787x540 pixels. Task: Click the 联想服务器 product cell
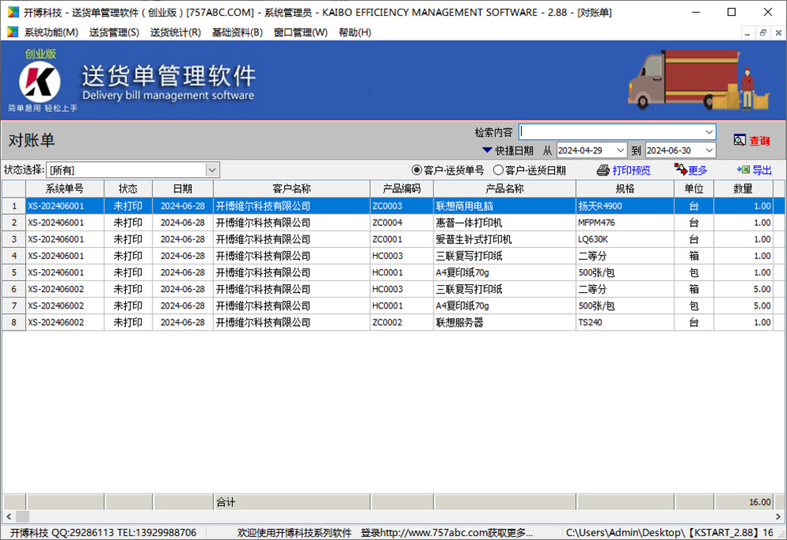pyautogui.click(x=504, y=322)
